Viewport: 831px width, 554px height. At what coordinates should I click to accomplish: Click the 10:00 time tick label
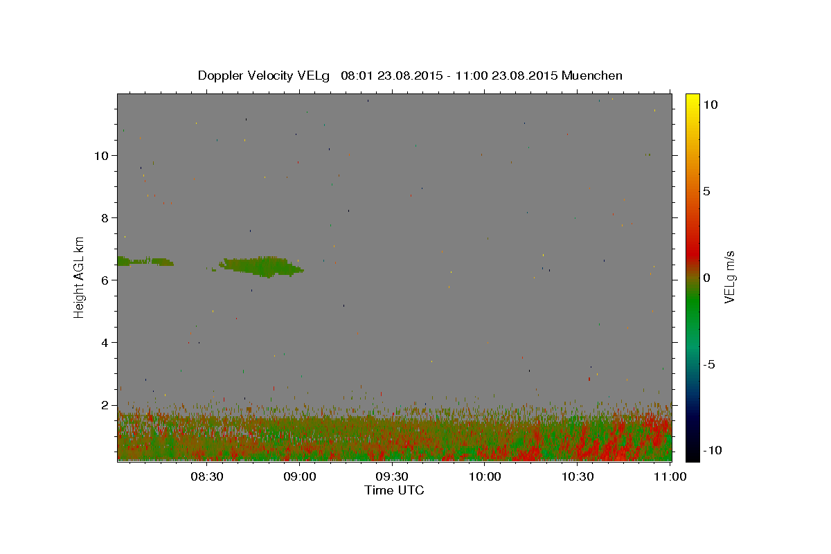(x=485, y=476)
